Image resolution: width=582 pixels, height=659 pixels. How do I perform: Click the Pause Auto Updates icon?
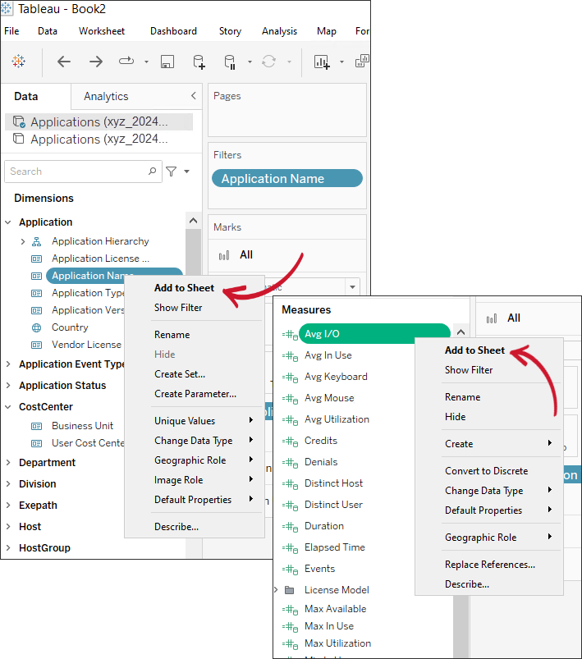click(230, 62)
